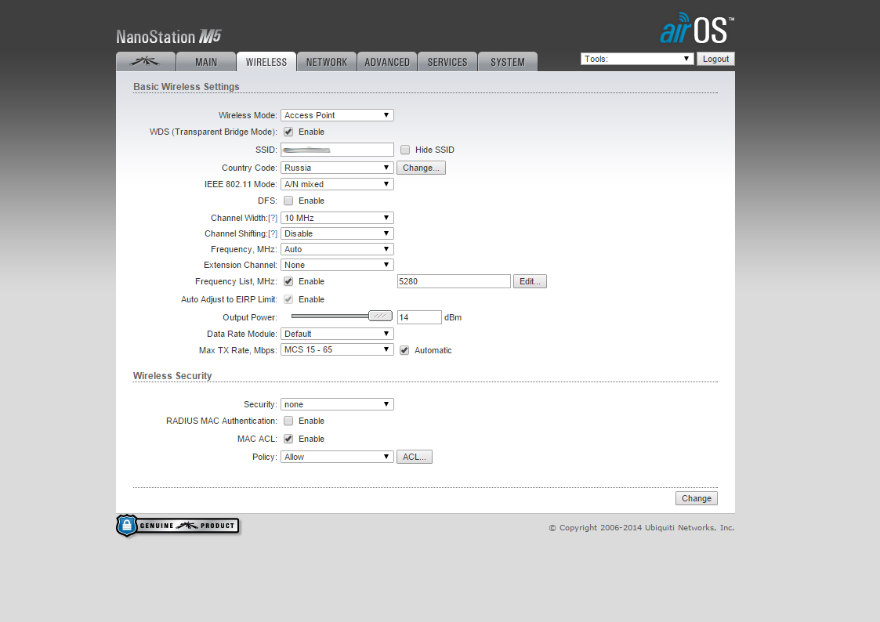Click the NanoStation M5 title

click(168, 37)
